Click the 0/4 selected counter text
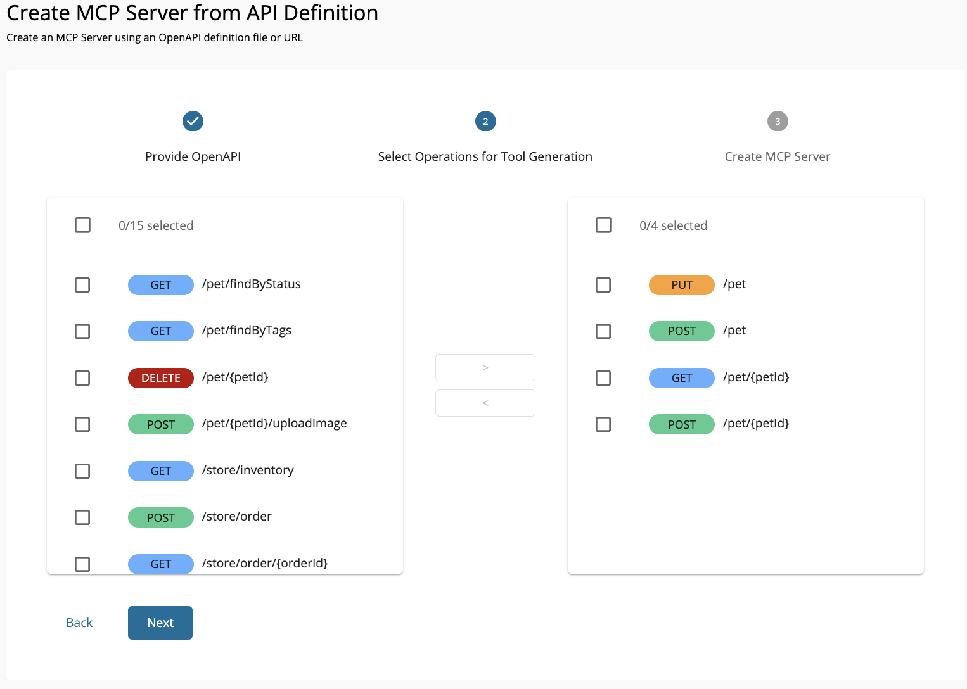 click(x=674, y=225)
